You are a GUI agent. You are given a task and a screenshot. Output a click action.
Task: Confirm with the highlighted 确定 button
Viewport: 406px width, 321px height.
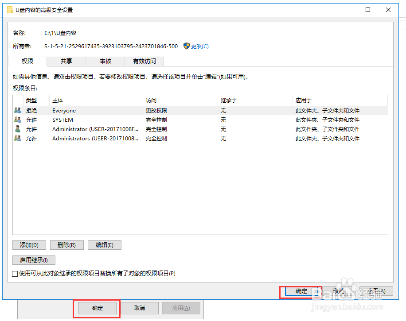pyautogui.click(x=301, y=291)
